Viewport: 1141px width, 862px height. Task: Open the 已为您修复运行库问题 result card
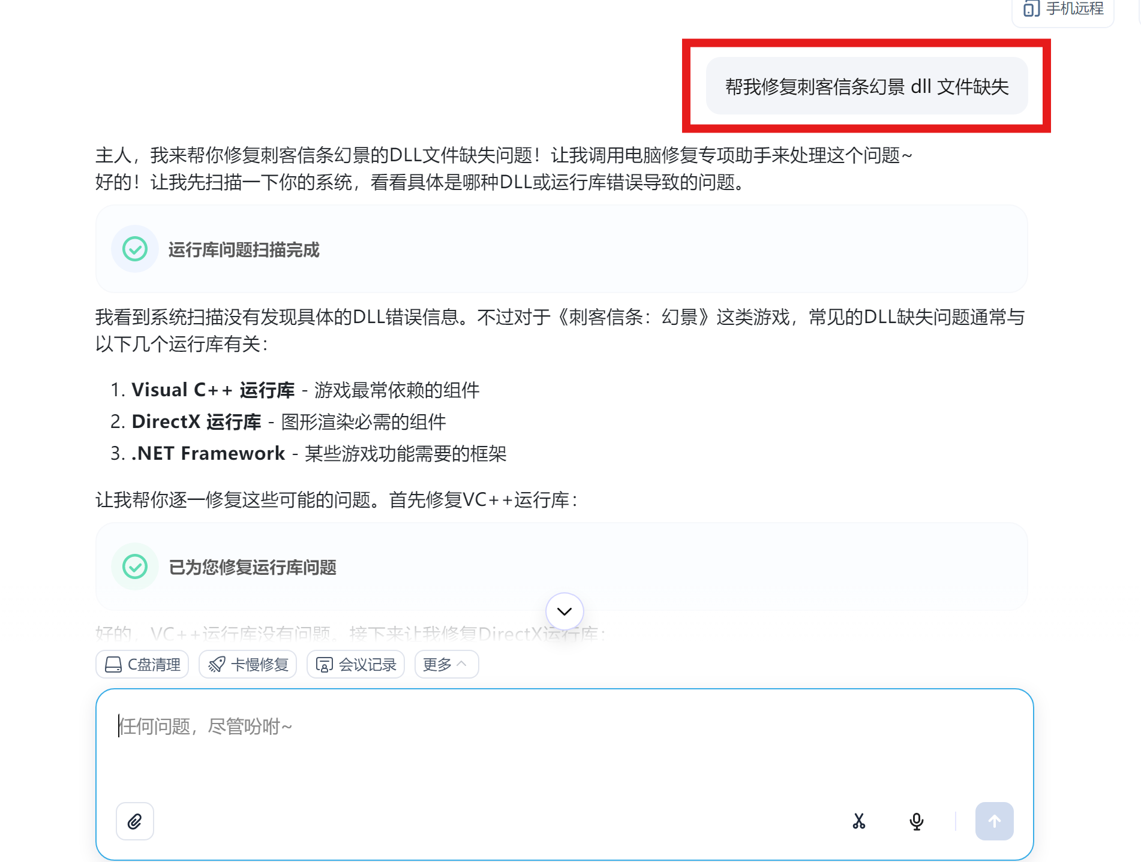coord(562,566)
